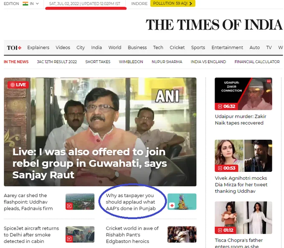
Task: Open the Entertainment section
Action: click(x=227, y=48)
